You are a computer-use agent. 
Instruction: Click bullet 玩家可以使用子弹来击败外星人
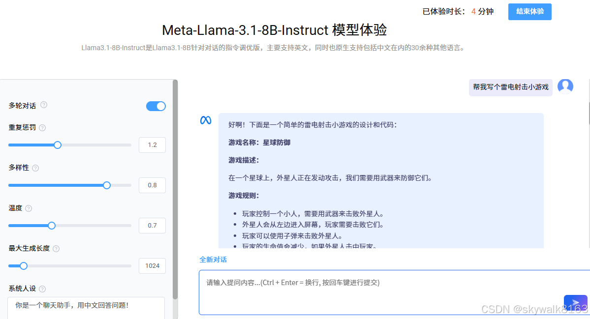[292, 236]
